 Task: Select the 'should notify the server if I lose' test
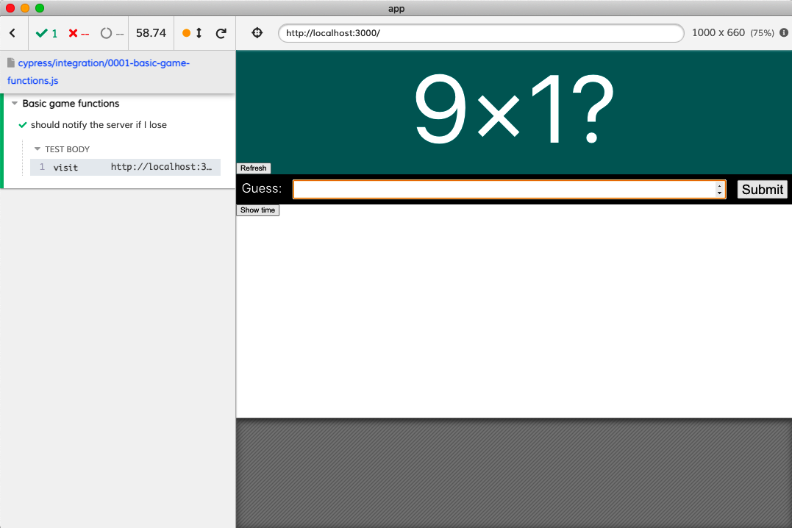pyautogui.click(x=99, y=125)
